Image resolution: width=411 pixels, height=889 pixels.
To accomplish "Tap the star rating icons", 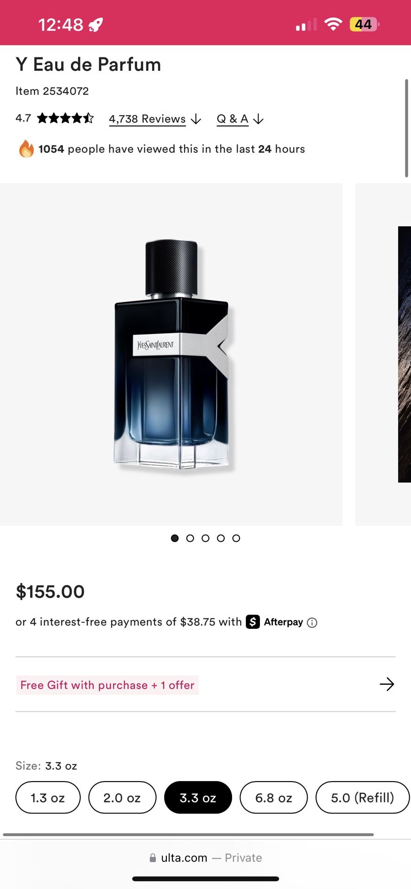I will 65,118.
